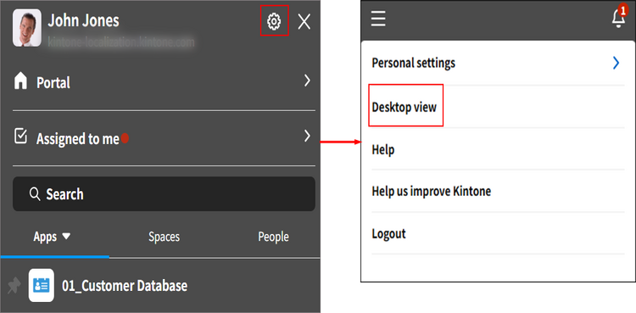The image size is (636, 313).
Task: Open John Jones profile picture
Action: pyautogui.click(x=27, y=28)
